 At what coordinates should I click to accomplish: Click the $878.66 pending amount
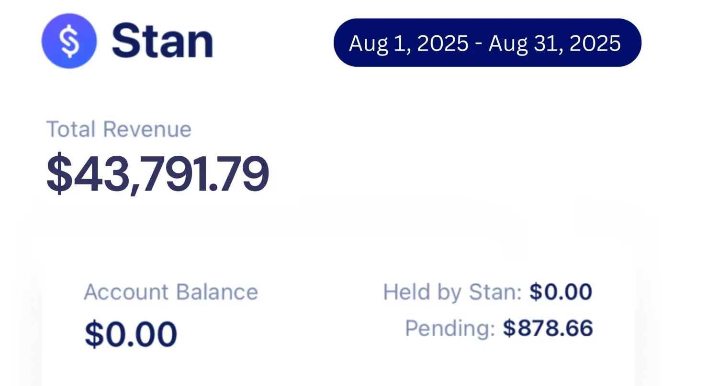pos(548,328)
